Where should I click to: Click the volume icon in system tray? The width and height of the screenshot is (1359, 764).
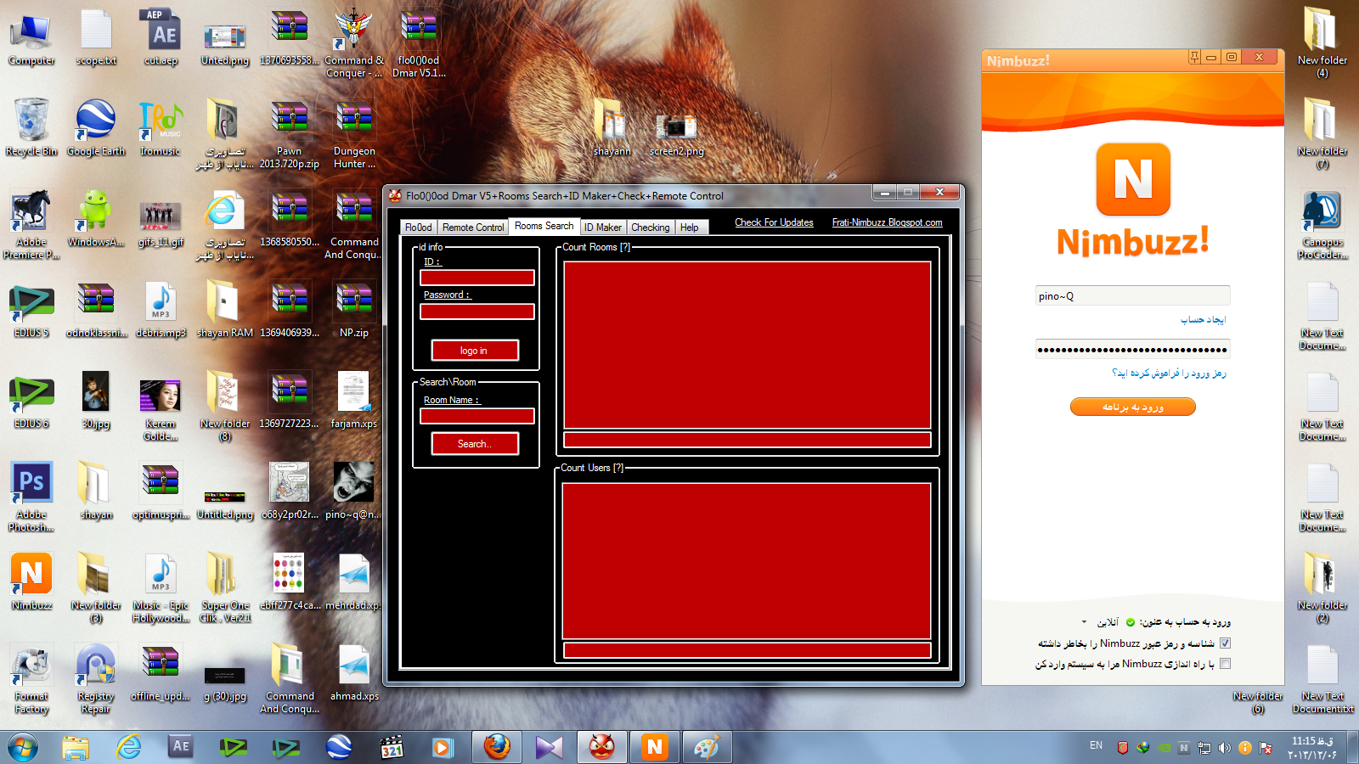(x=1224, y=748)
